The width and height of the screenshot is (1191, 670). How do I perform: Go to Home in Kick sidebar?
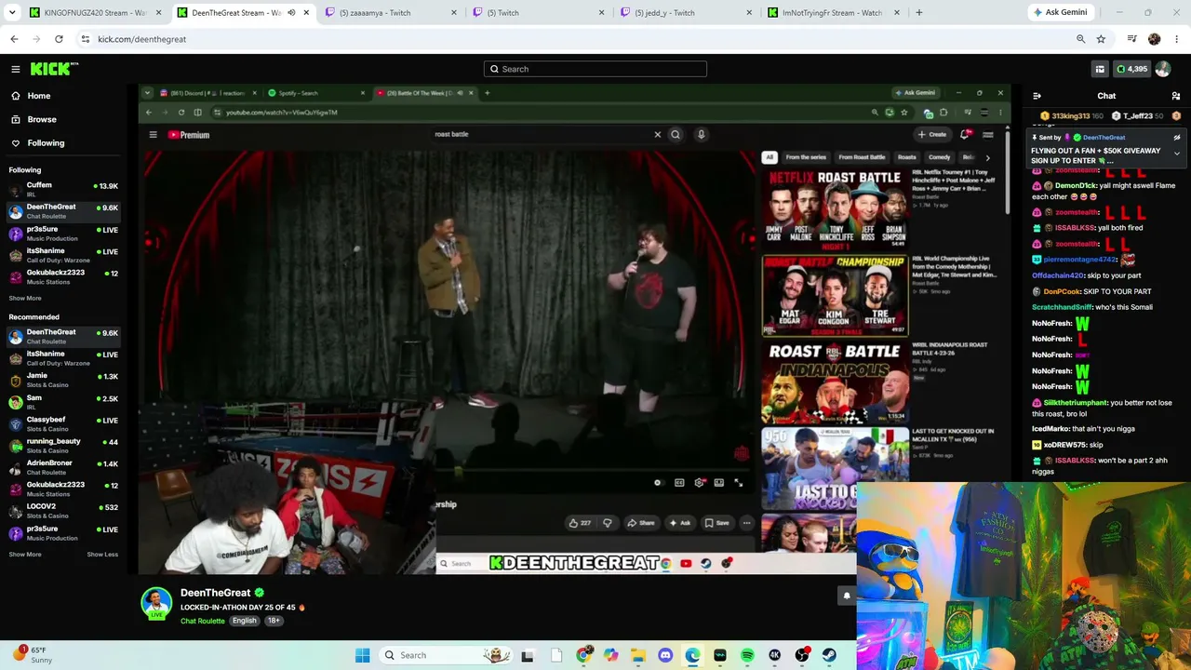[x=38, y=96]
